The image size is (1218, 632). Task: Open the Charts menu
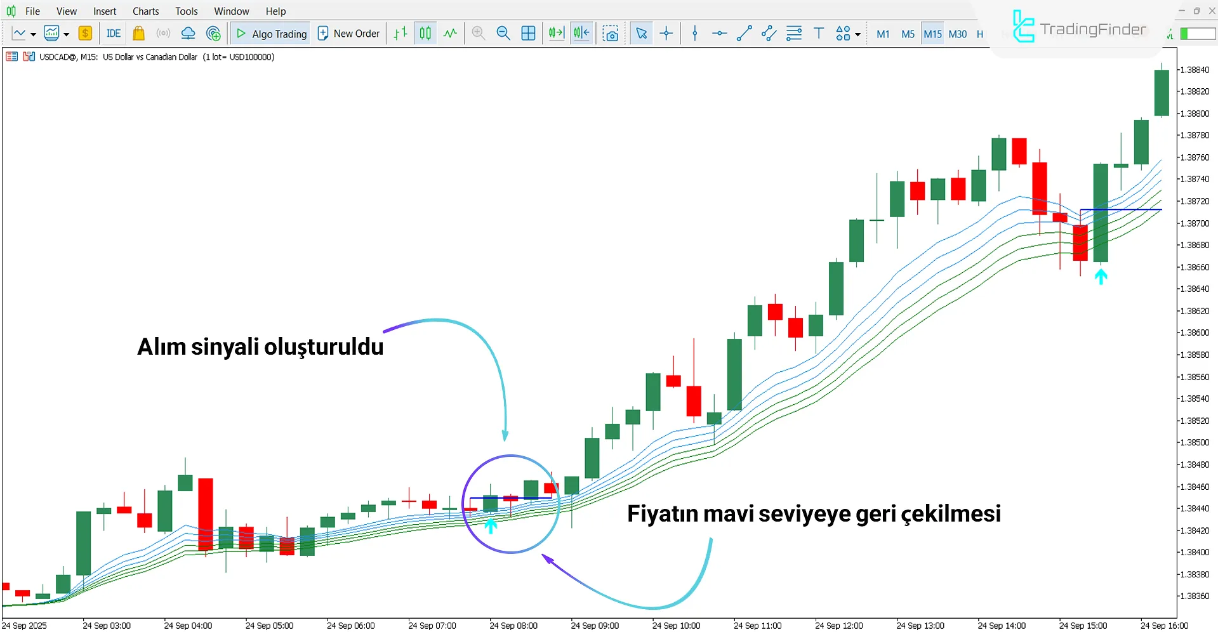pos(145,11)
